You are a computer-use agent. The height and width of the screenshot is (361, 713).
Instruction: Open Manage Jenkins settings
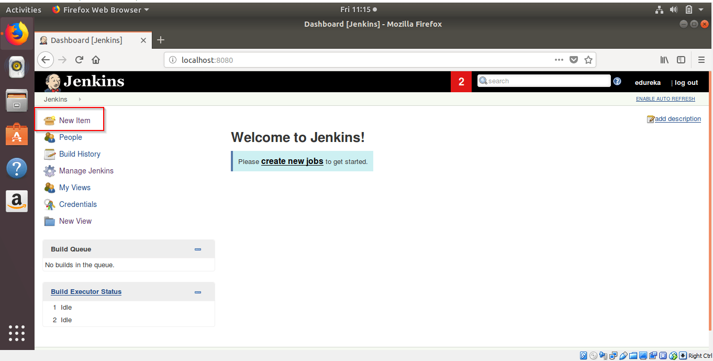pyautogui.click(x=85, y=170)
